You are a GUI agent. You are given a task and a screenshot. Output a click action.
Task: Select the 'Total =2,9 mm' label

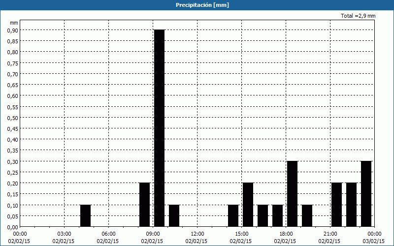click(358, 16)
